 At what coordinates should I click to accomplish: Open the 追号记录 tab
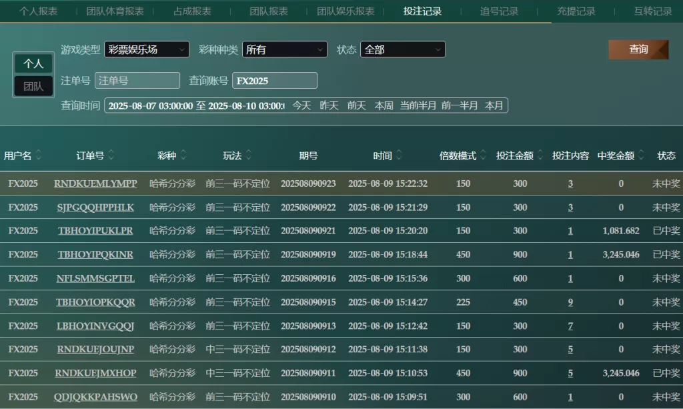[499, 11]
